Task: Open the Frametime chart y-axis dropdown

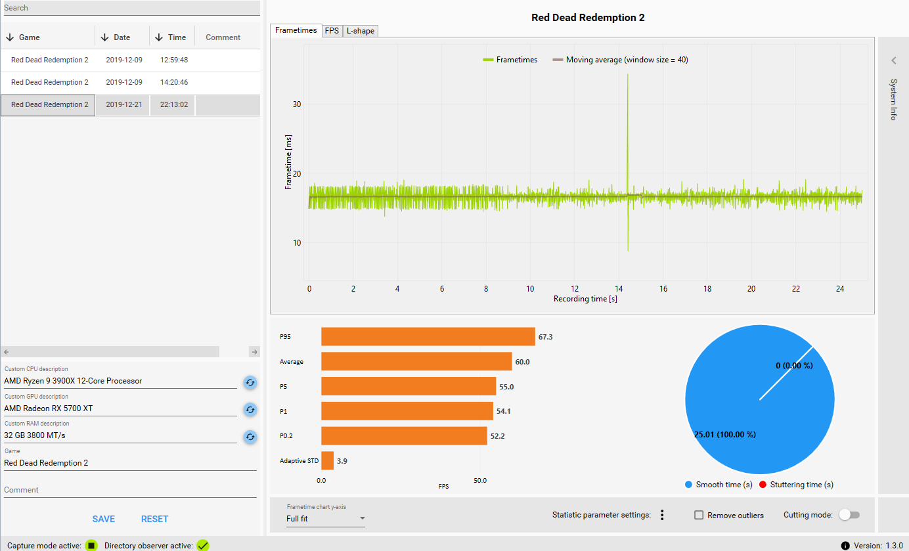Action: coord(326,519)
